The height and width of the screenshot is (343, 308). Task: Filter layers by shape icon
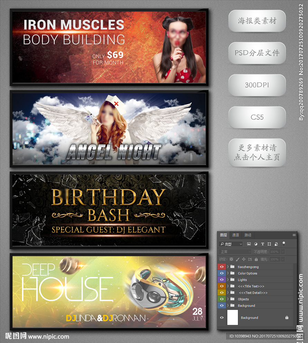(269, 244)
